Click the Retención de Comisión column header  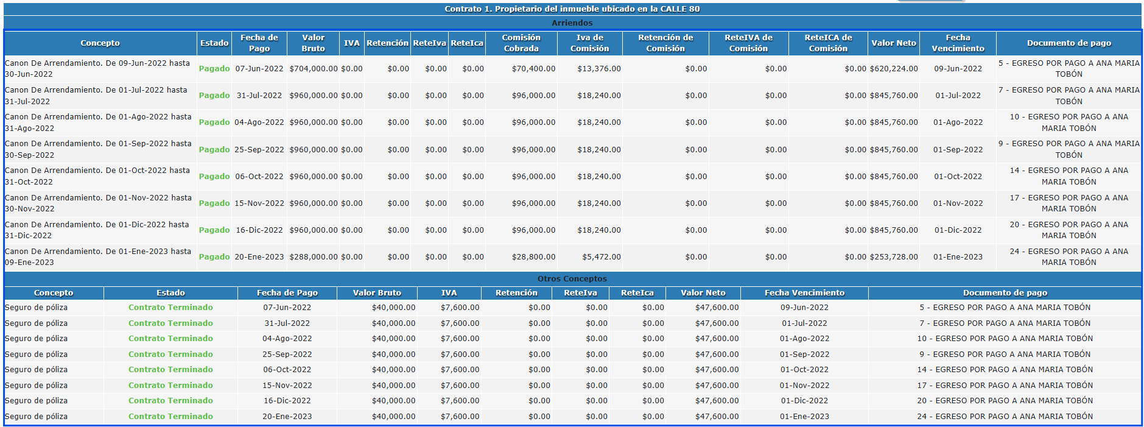(x=665, y=43)
